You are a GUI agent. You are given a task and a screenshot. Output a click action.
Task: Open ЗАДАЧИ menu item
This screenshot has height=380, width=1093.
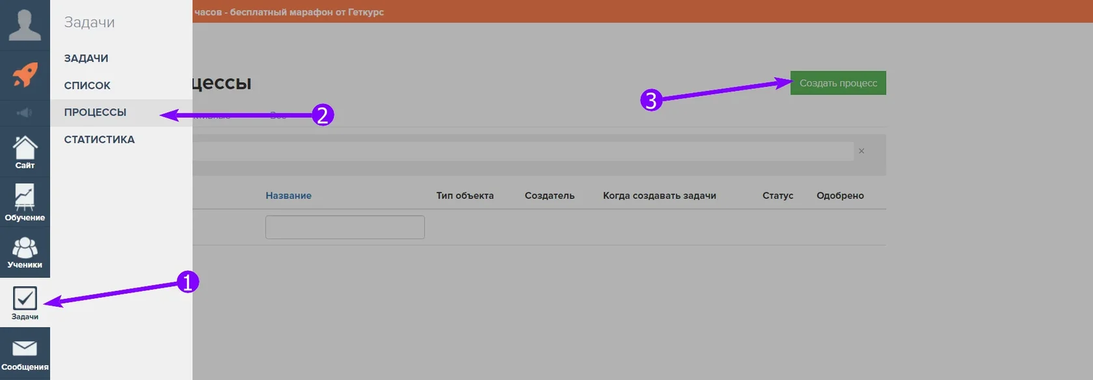pos(86,58)
